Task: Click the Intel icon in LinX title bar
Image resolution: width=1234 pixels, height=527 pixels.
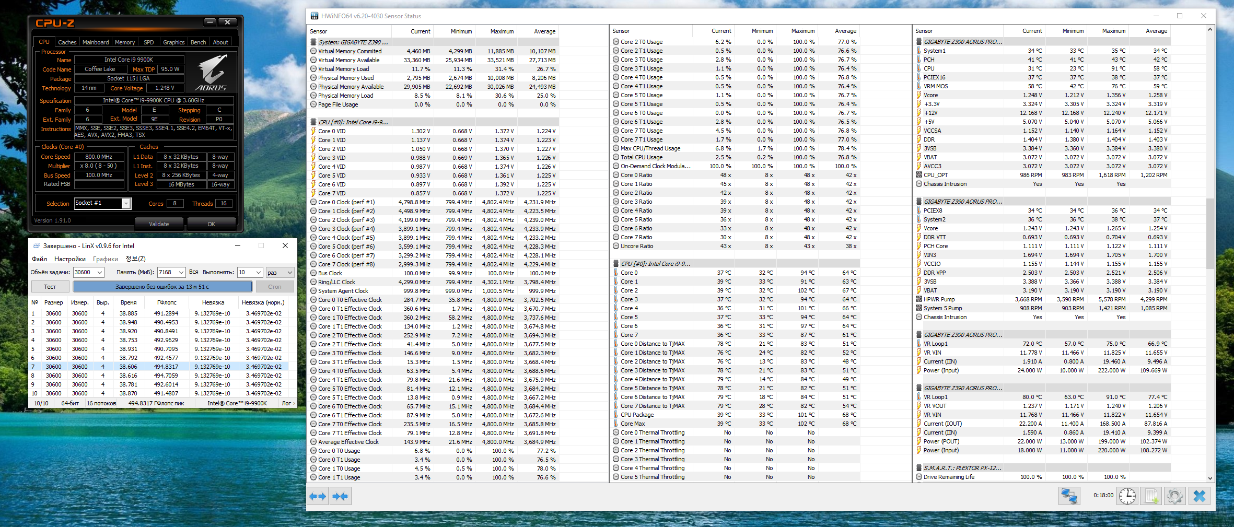Action: [x=37, y=245]
